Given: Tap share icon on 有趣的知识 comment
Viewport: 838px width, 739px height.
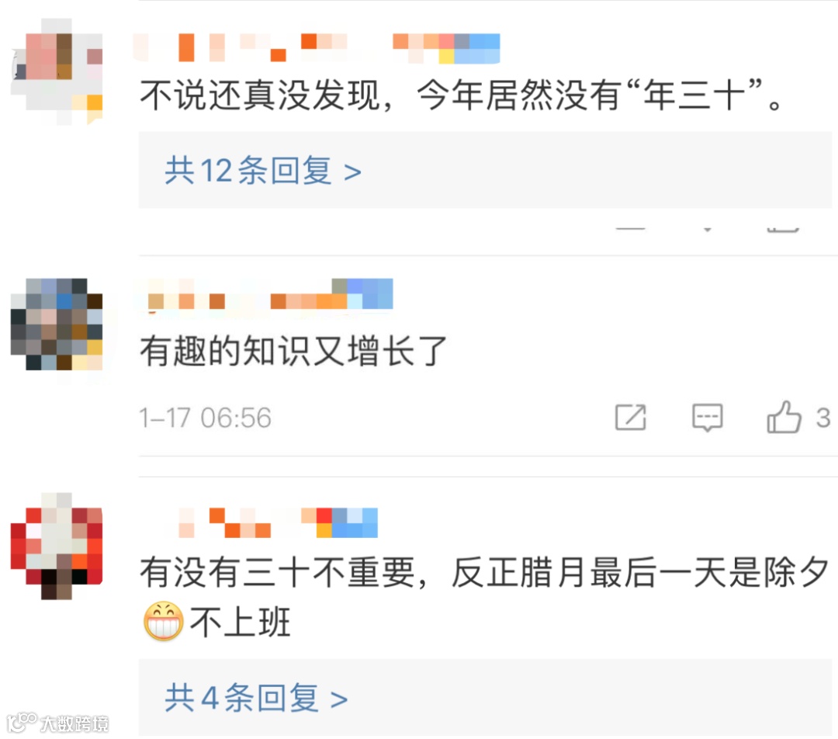Looking at the screenshot, I should point(631,417).
